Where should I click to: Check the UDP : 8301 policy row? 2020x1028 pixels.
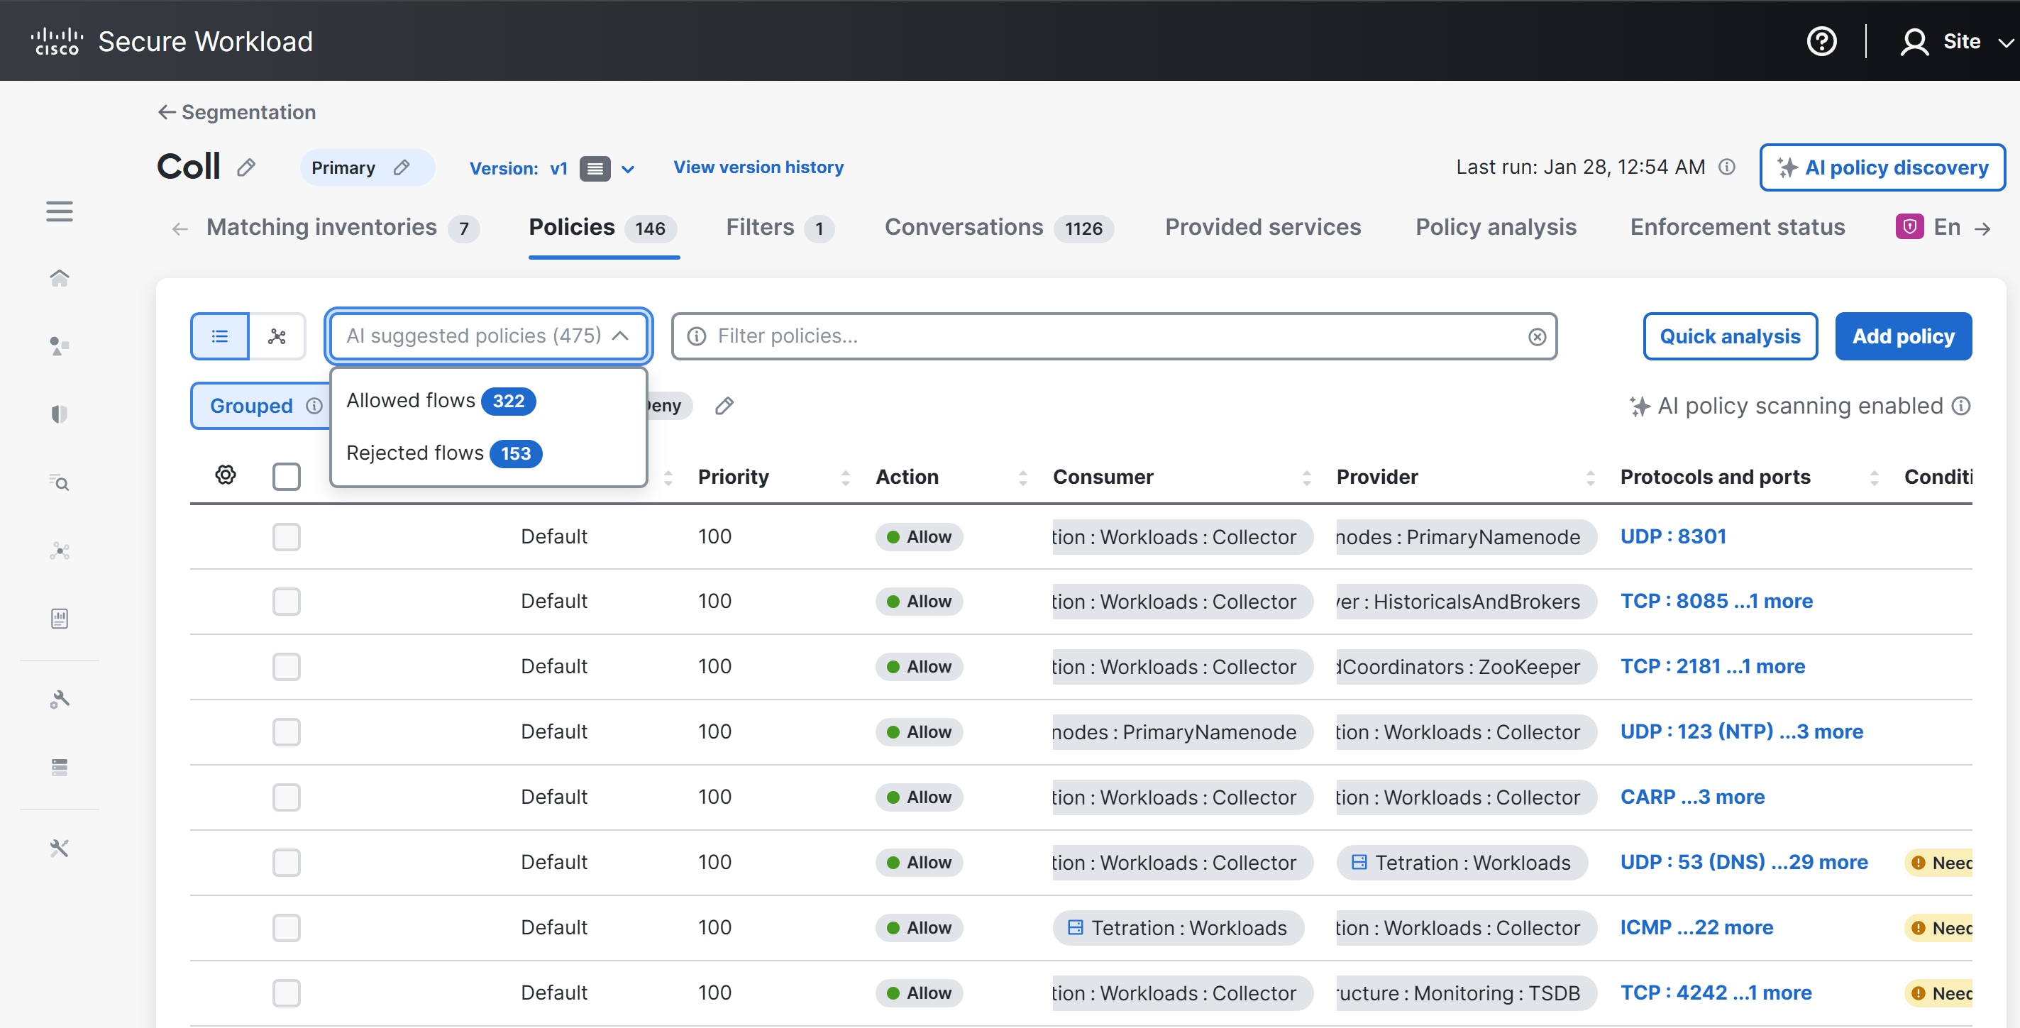pyautogui.click(x=286, y=537)
